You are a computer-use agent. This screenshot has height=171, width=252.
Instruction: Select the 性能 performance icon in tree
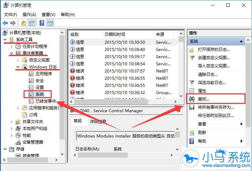point(18,135)
